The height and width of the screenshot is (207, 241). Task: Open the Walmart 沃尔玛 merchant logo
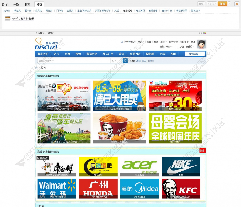coord(57,188)
